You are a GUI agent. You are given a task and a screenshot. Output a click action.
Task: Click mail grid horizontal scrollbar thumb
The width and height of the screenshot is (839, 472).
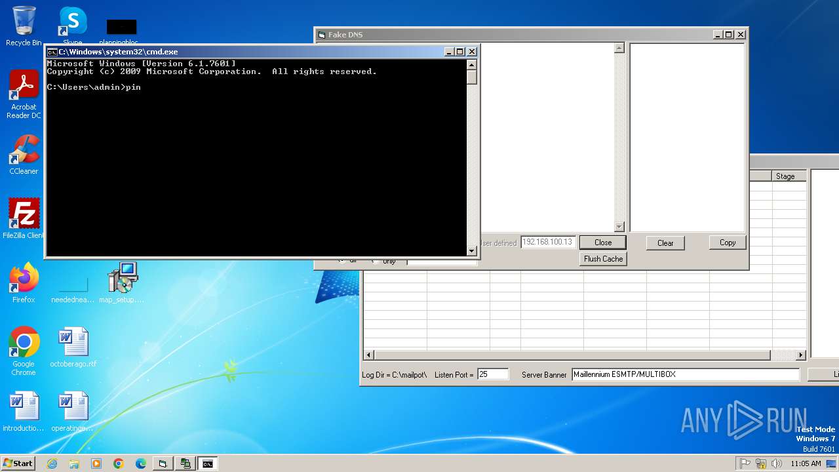tap(572, 355)
